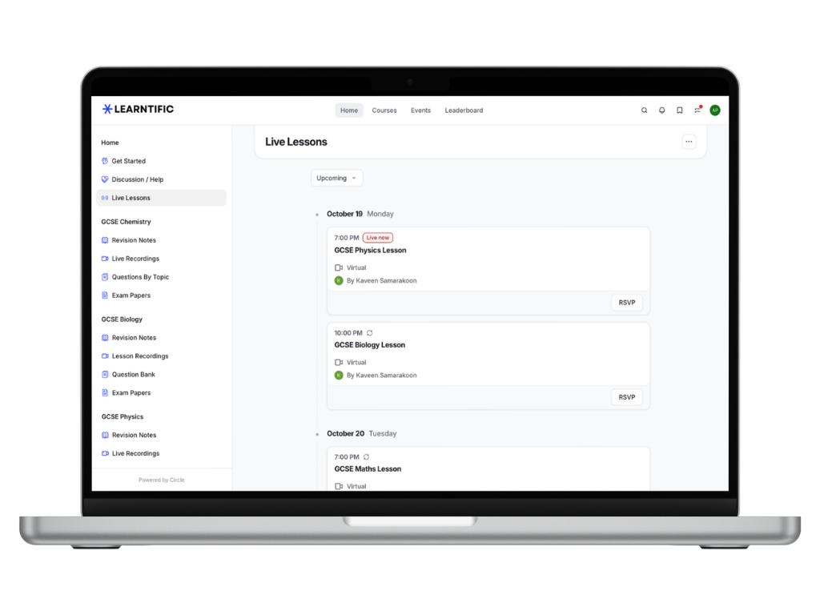
Task: Open the messages icon with the red dot
Action: [697, 110]
